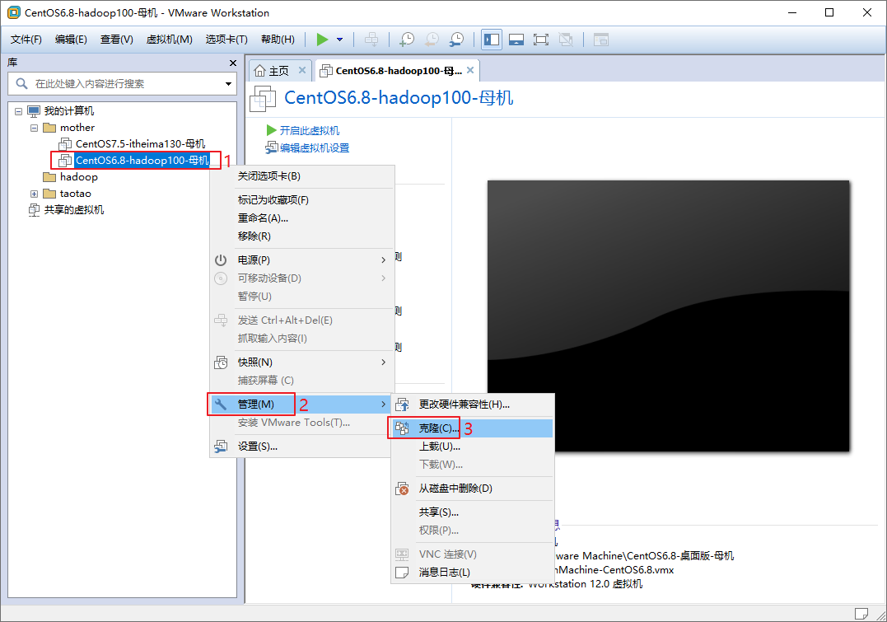Viewport: 887px width, 622px height.
Task: Click the 我的计算机 computer icon
Action: tap(34, 111)
